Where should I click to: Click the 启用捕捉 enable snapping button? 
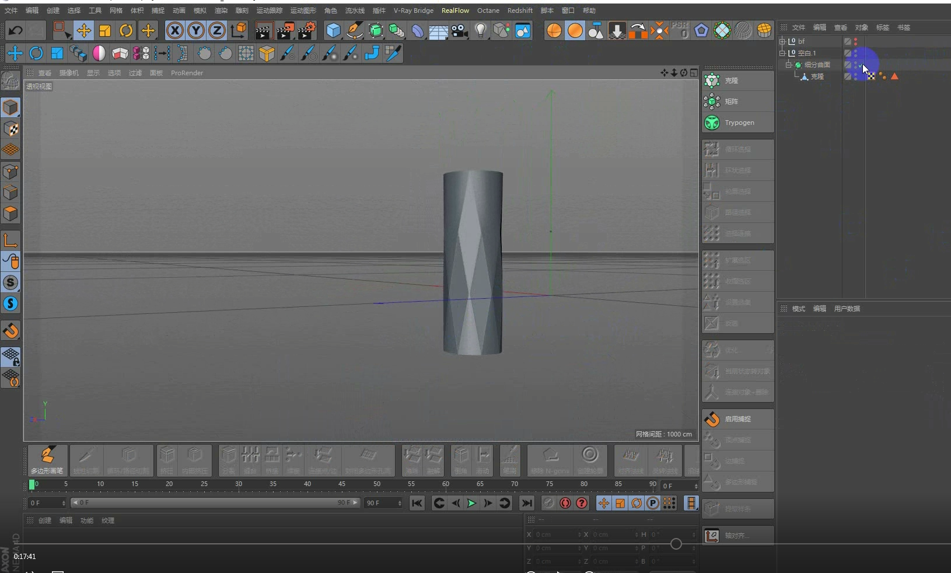pos(738,419)
